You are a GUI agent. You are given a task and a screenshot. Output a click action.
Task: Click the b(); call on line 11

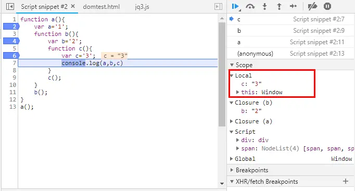(41, 92)
